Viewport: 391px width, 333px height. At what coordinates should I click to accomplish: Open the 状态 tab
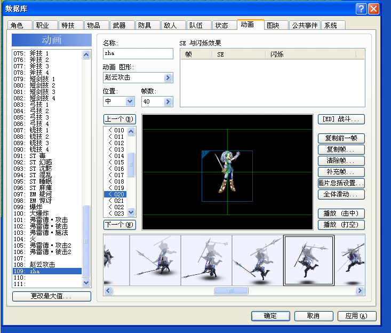click(x=225, y=25)
